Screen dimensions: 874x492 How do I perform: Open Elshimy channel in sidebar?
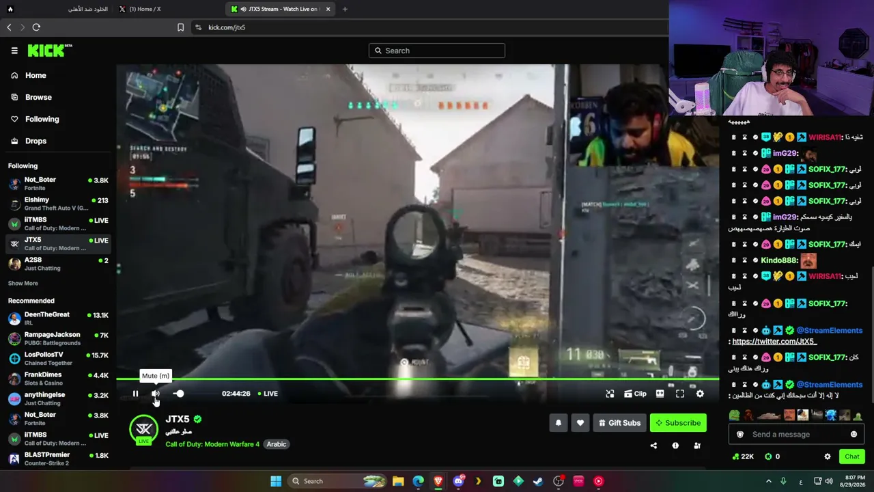click(58, 204)
